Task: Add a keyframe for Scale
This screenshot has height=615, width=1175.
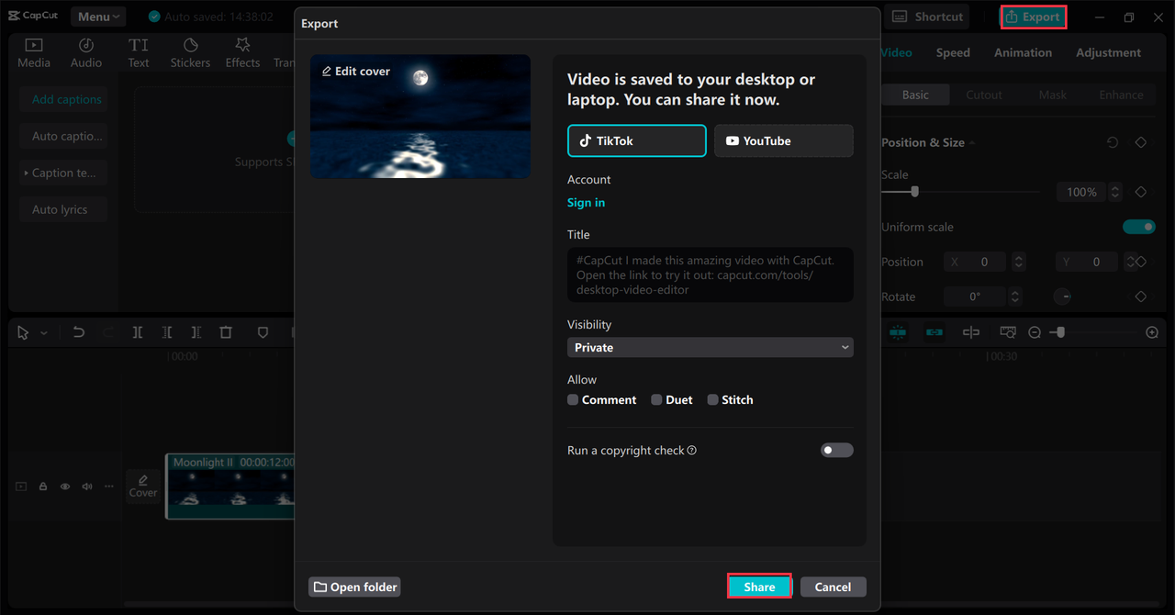Action: point(1141,192)
